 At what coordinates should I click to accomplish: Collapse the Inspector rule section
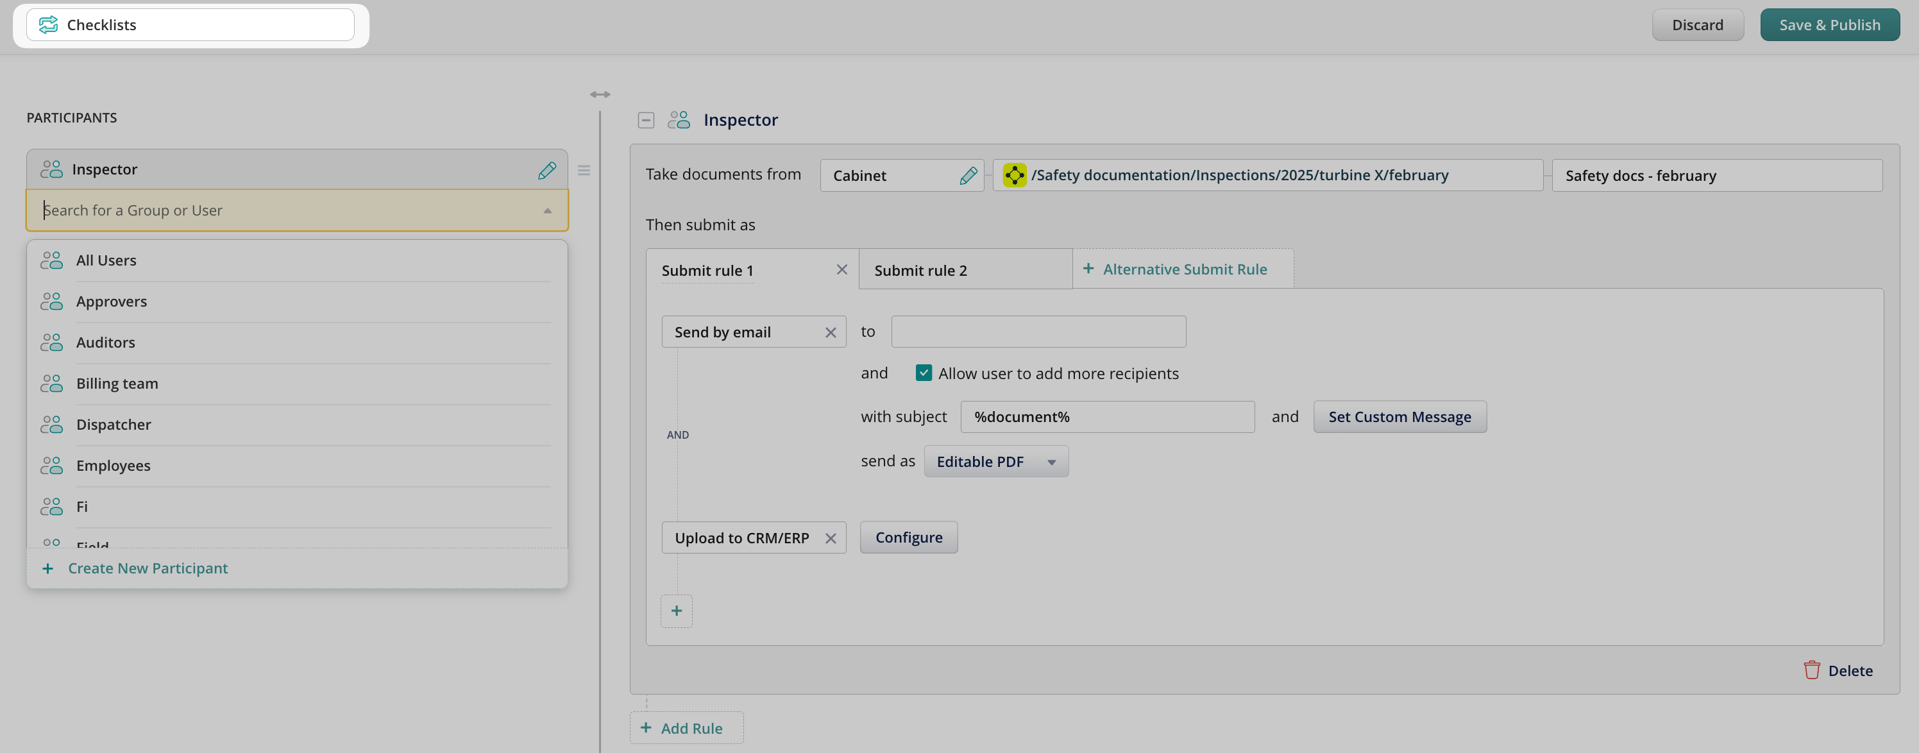click(646, 120)
